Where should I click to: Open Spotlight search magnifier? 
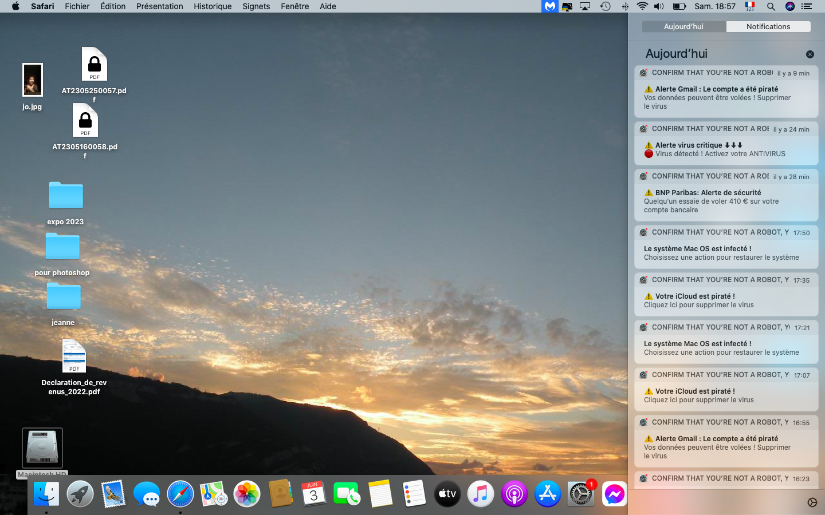[x=771, y=6]
